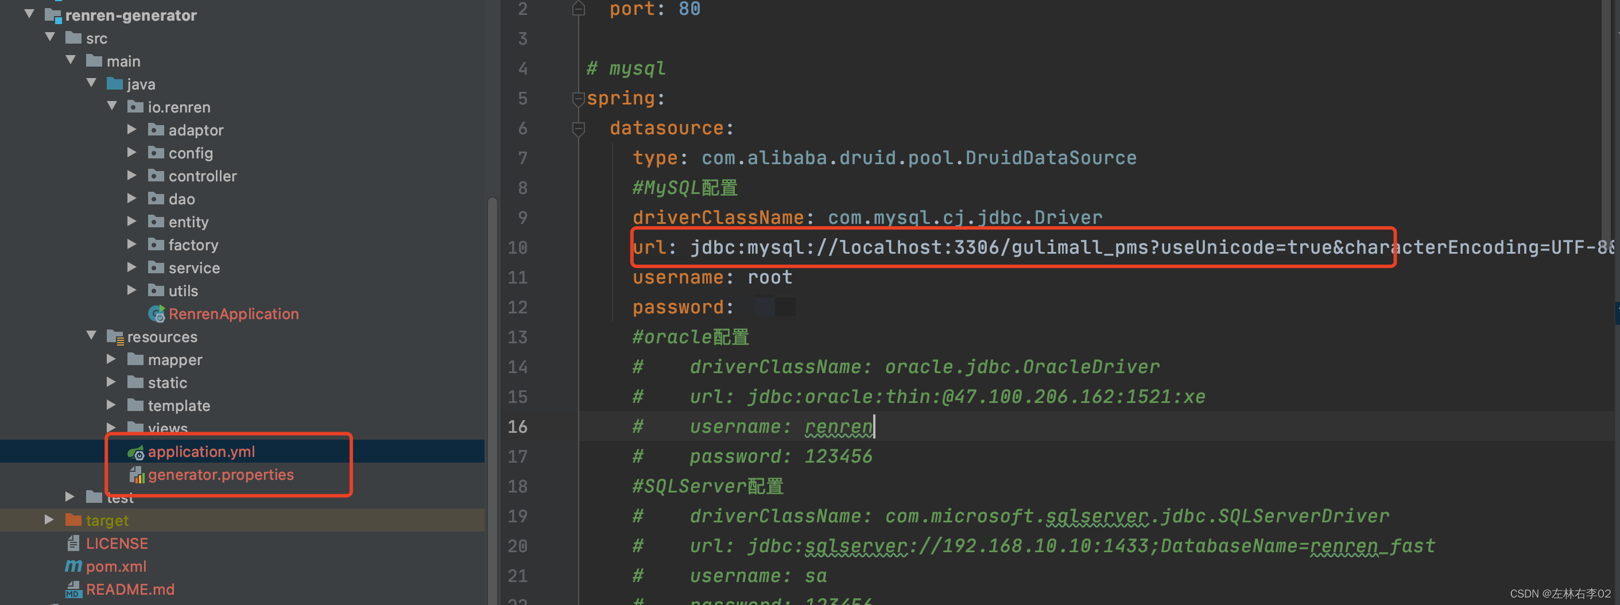Viewport: 1620px width, 605px height.
Task: Click the generator.properties file icon
Action: coord(137,475)
